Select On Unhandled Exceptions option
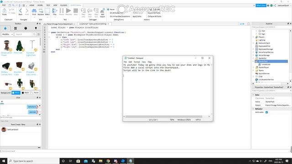Image resolution: width=292 pixels, height=164 pixels. click(x=120, y=16)
